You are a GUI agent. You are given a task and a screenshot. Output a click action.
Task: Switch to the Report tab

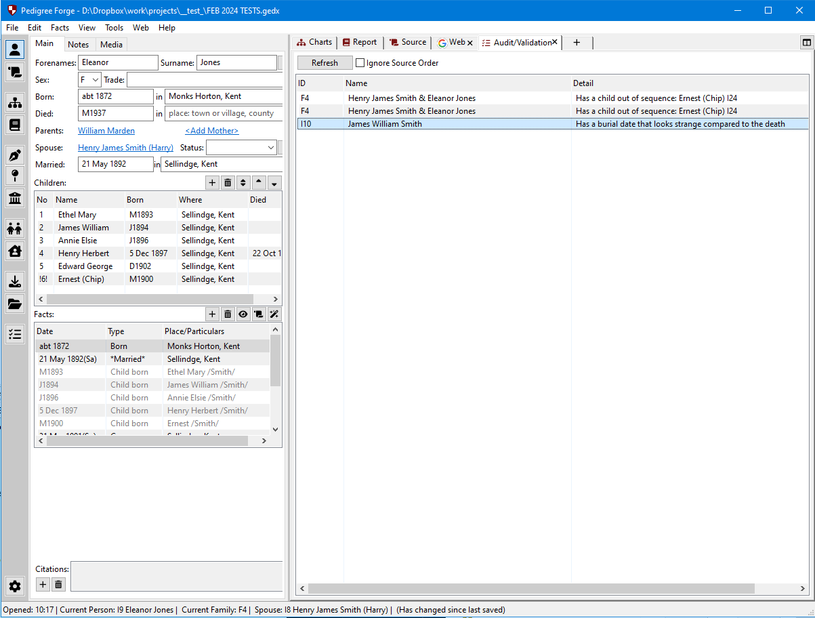coord(359,42)
